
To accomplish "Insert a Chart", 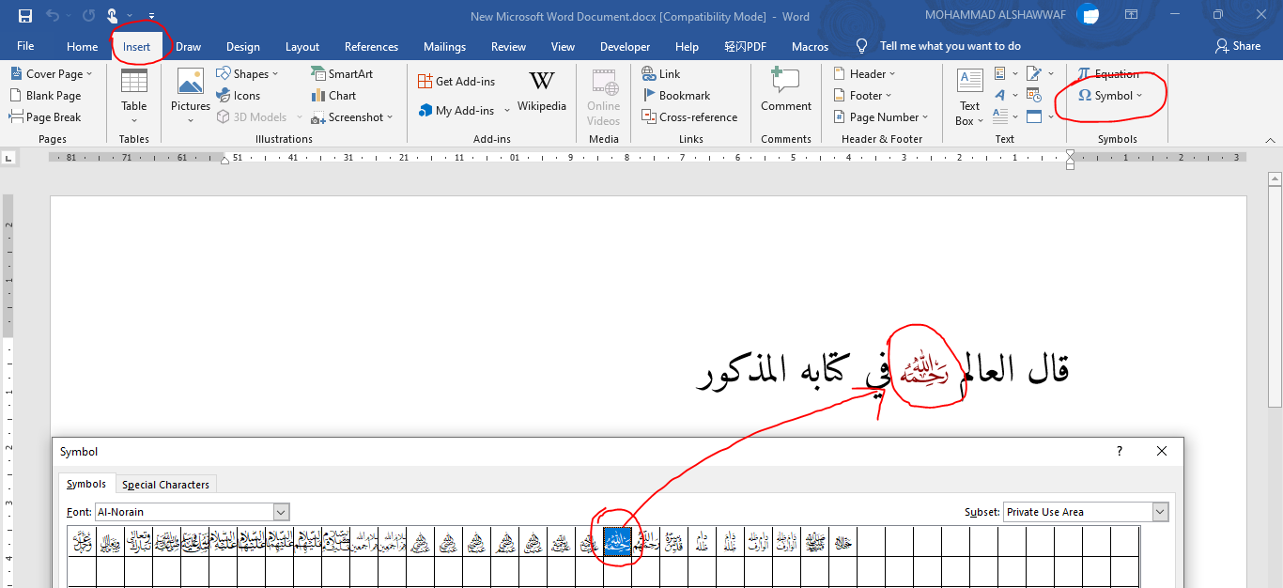I will point(333,96).
